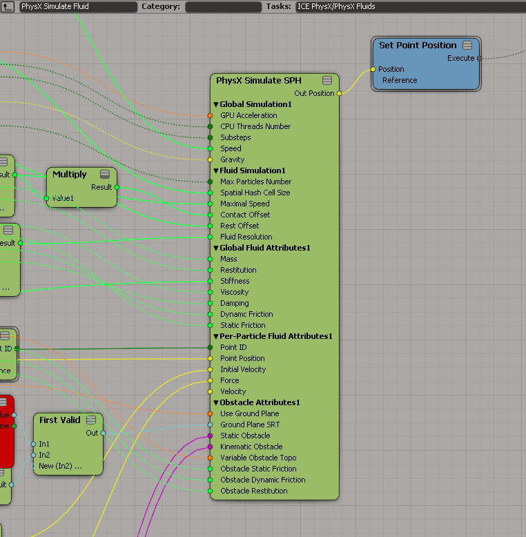Click the First Valid New (In2) port

[x=33, y=466]
